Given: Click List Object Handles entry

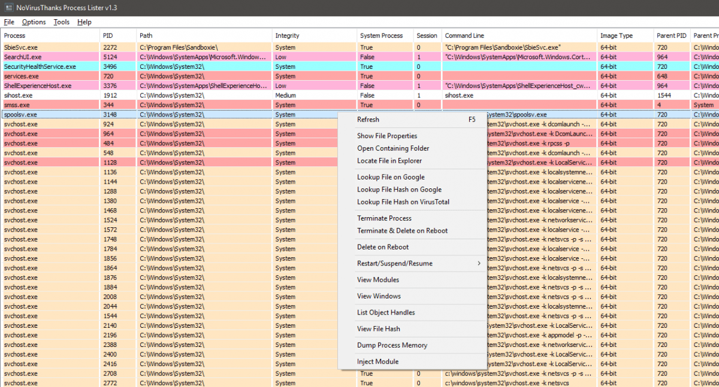Looking at the screenshot, I should 386,313.
